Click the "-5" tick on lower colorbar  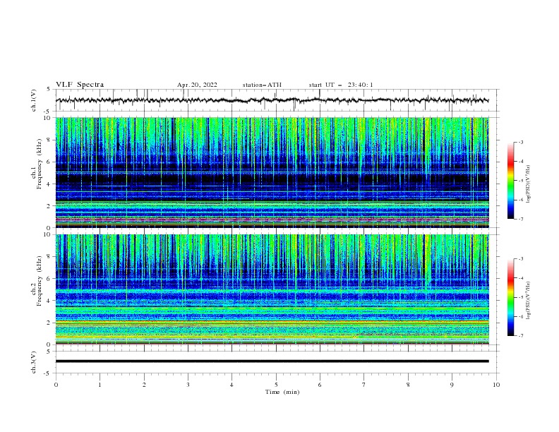pos(520,297)
